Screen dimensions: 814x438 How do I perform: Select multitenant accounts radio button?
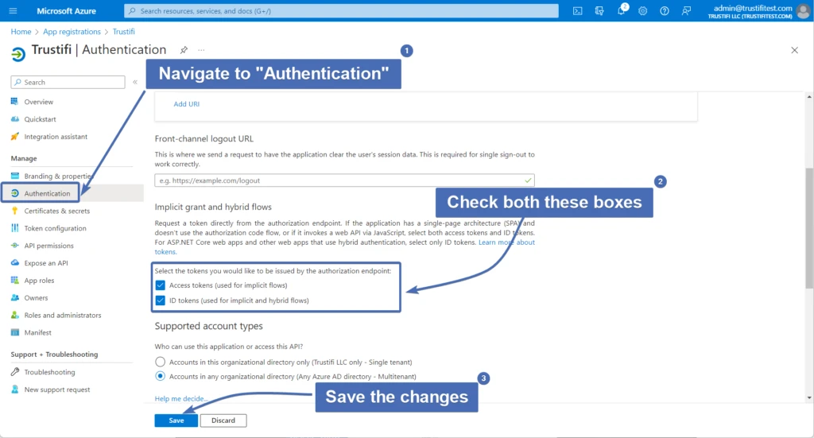click(x=161, y=376)
